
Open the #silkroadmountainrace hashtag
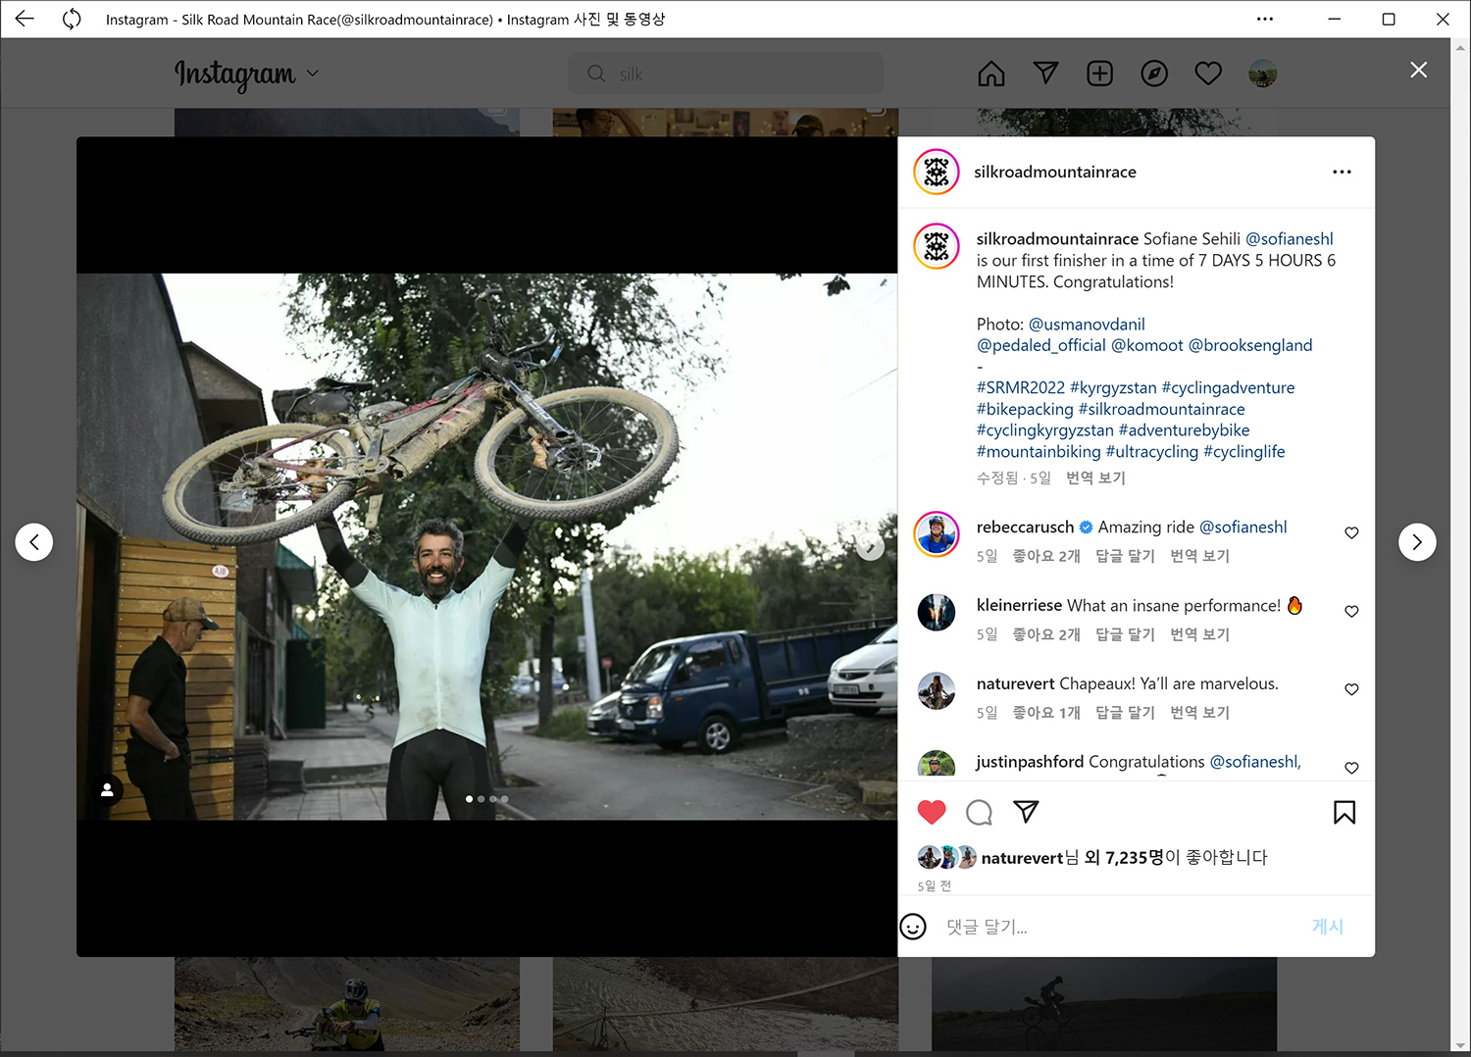coord(1162,410)
